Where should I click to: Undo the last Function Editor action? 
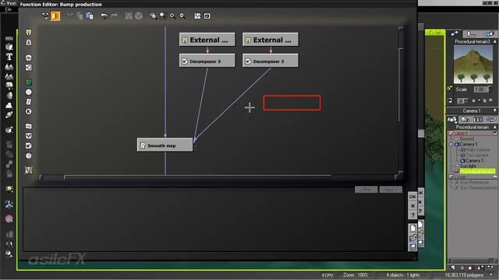coord(104,16)
